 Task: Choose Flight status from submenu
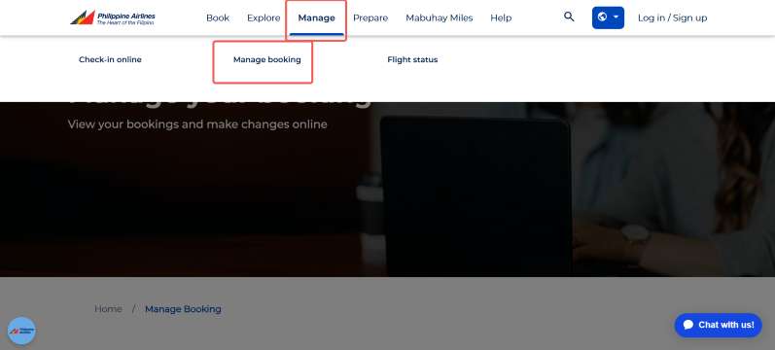tap(412, 59)
